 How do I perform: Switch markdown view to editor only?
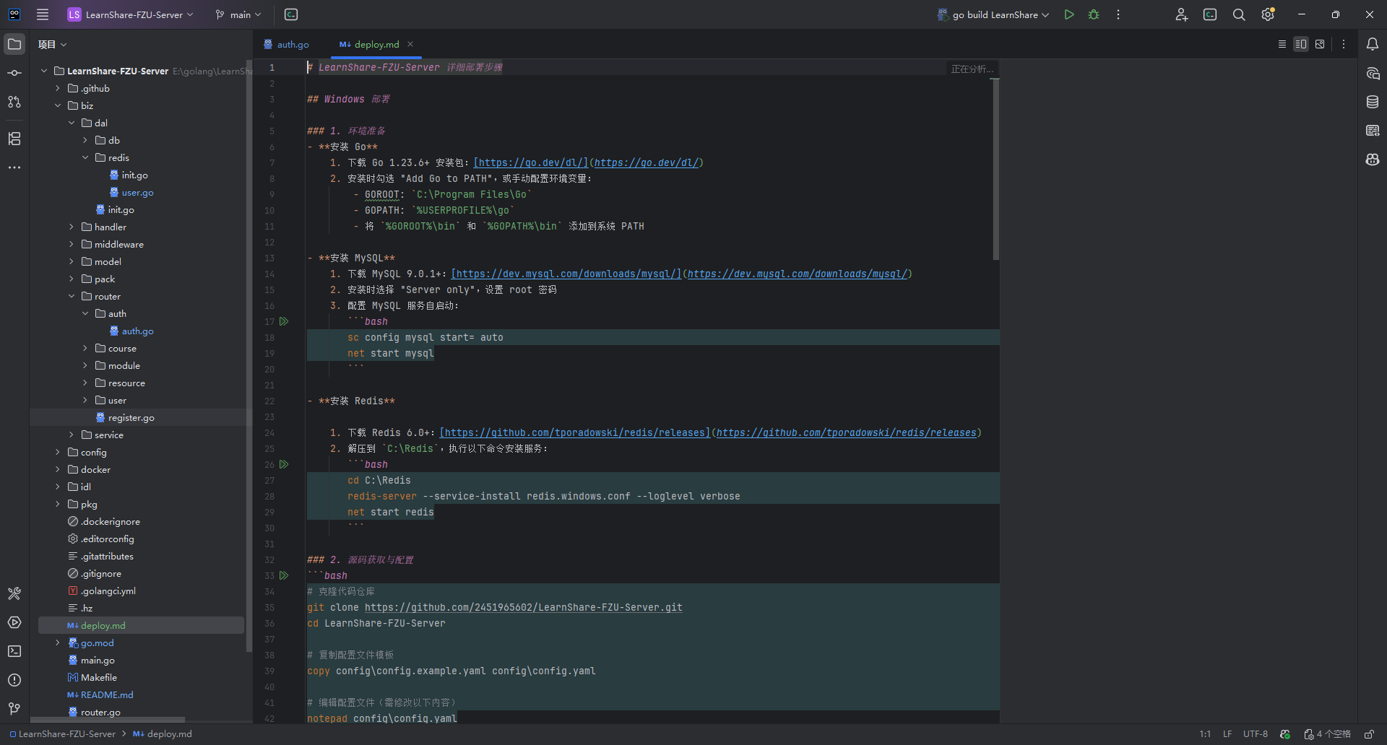click(1282, 44)
